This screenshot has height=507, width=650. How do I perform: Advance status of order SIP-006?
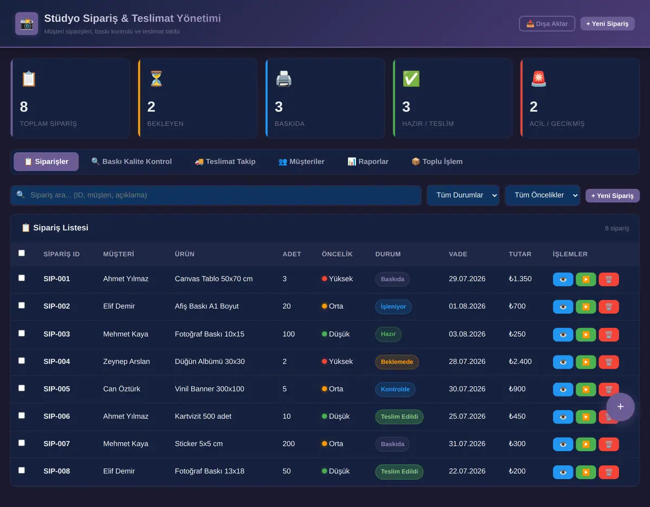(x=586, y=417)
